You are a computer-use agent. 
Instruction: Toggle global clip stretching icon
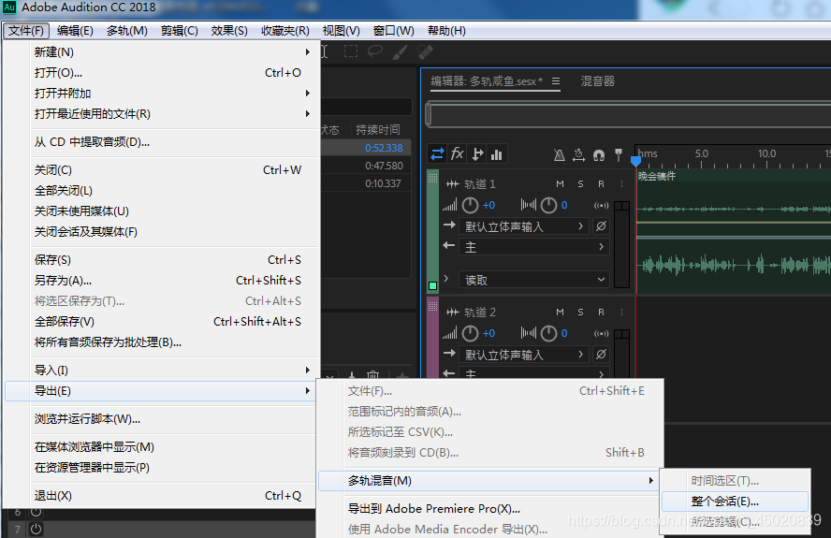coord(578,154)
